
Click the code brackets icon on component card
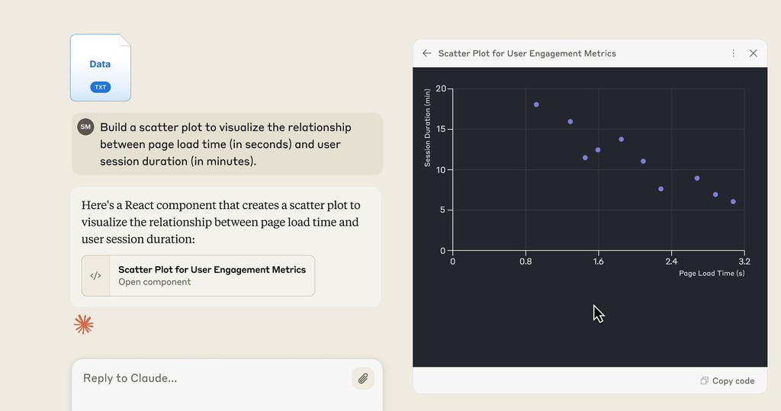pos(95,275)
